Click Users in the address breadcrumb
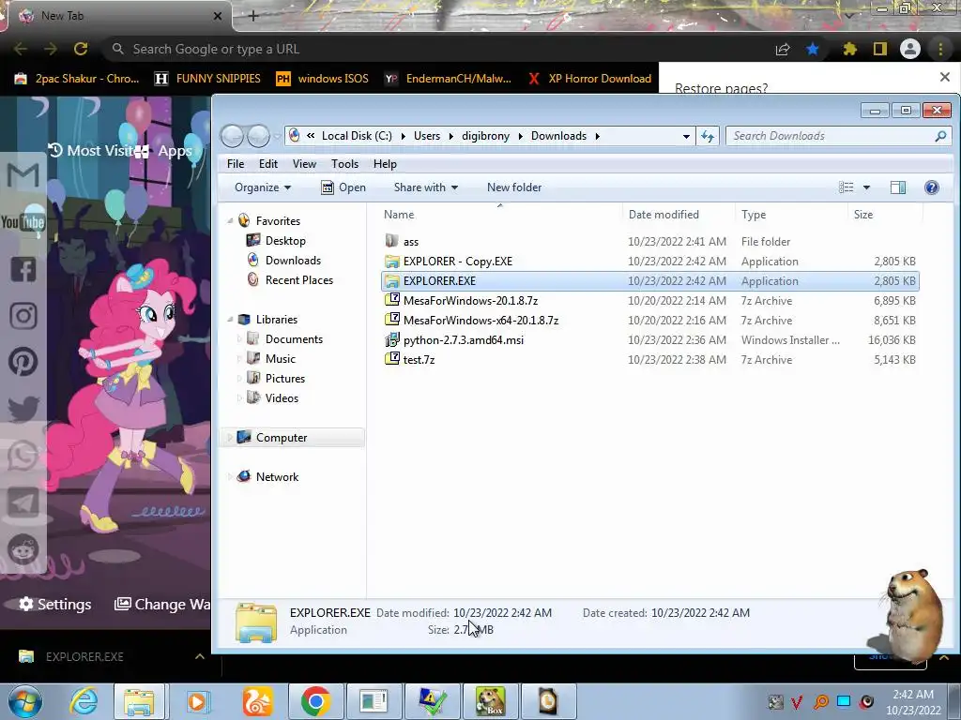961x720 pixels. coord(427,136)
